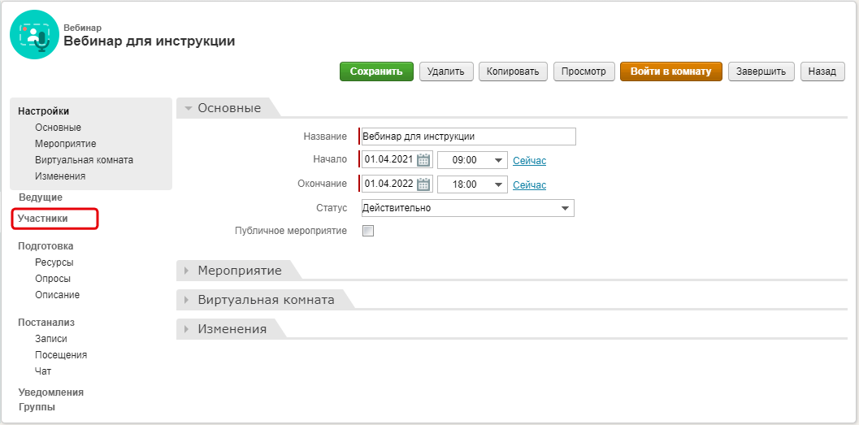Click the Название text input field
The height and width of the screenshot is (425, 859).
468,137
